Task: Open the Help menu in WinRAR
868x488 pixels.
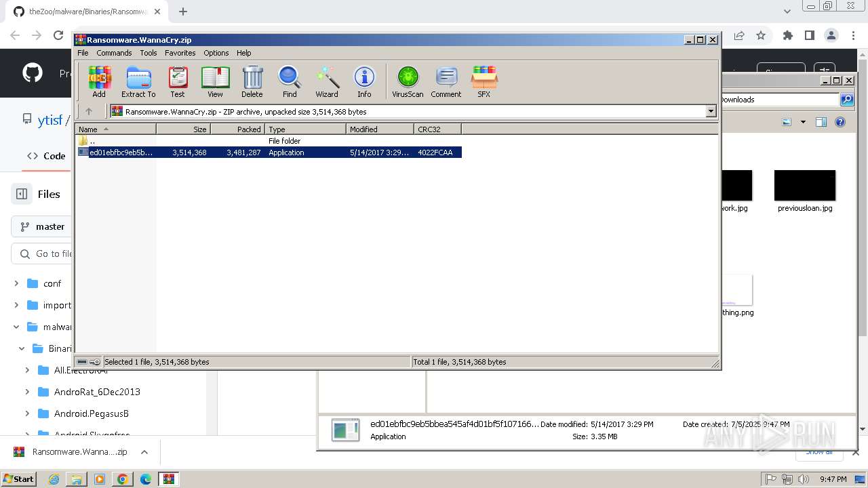Action: (244, 53)
